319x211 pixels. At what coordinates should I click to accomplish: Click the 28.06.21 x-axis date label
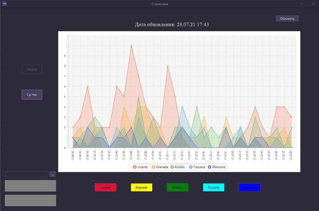pyautogui.click(x=73, y=155)
